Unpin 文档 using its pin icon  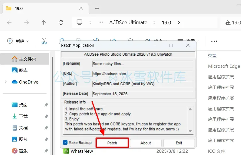point(46,128)
